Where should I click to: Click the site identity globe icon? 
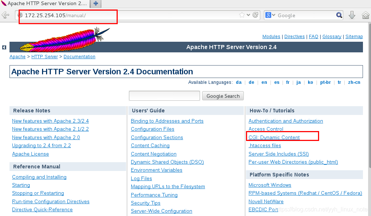click(x=20, y=15)
